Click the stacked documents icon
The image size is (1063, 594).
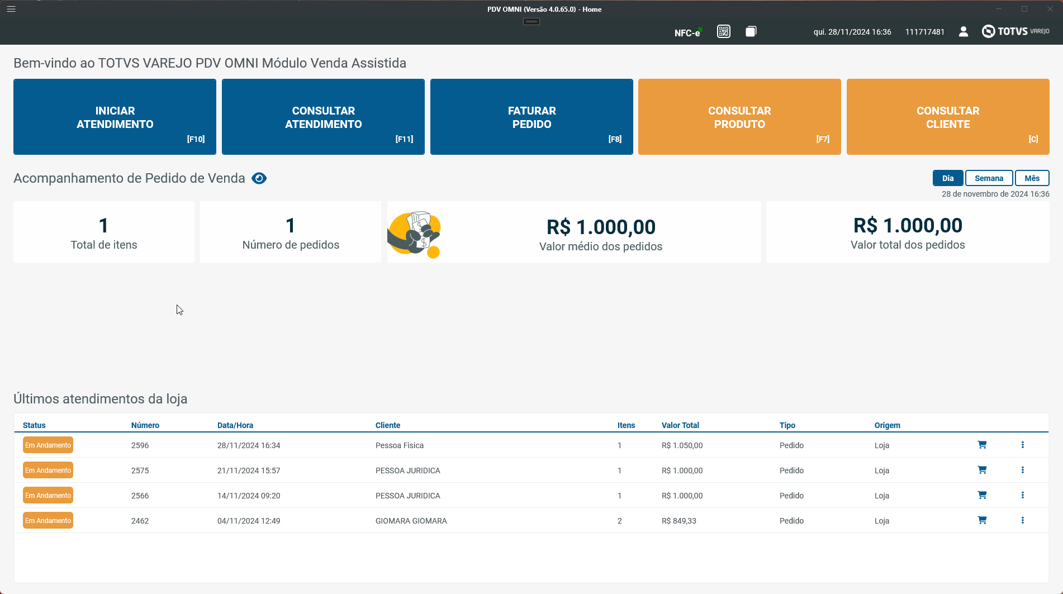pos(751,31)
